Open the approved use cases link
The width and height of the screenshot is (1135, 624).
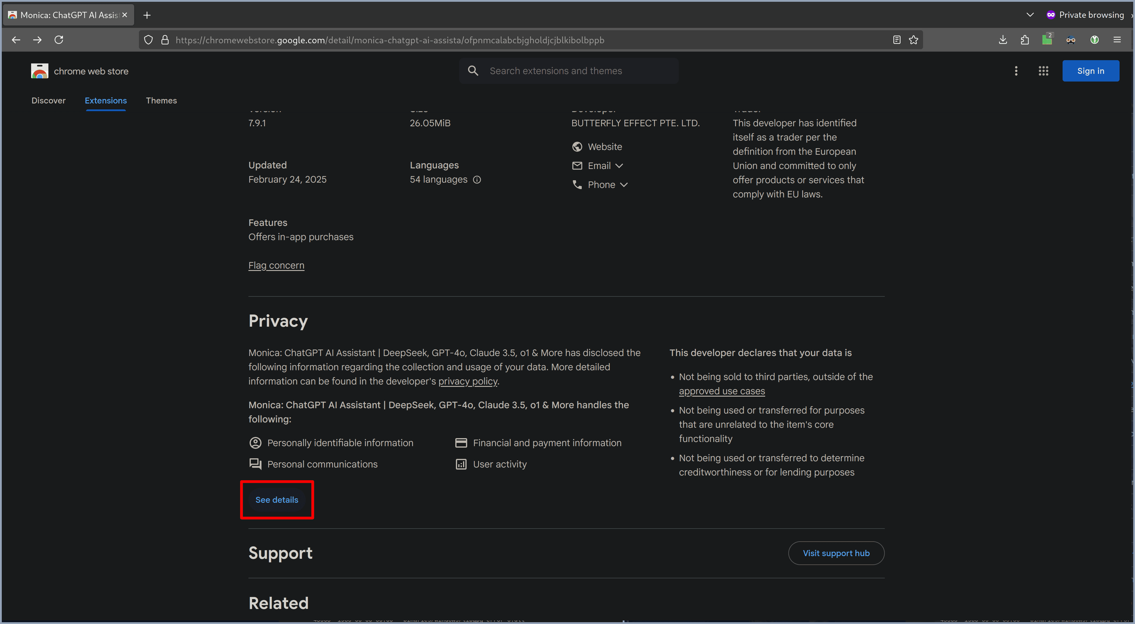pyautogui.click(x=722, y=391)
